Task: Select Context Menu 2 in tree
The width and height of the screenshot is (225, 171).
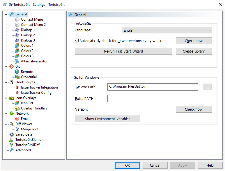Action: (33, 25)
